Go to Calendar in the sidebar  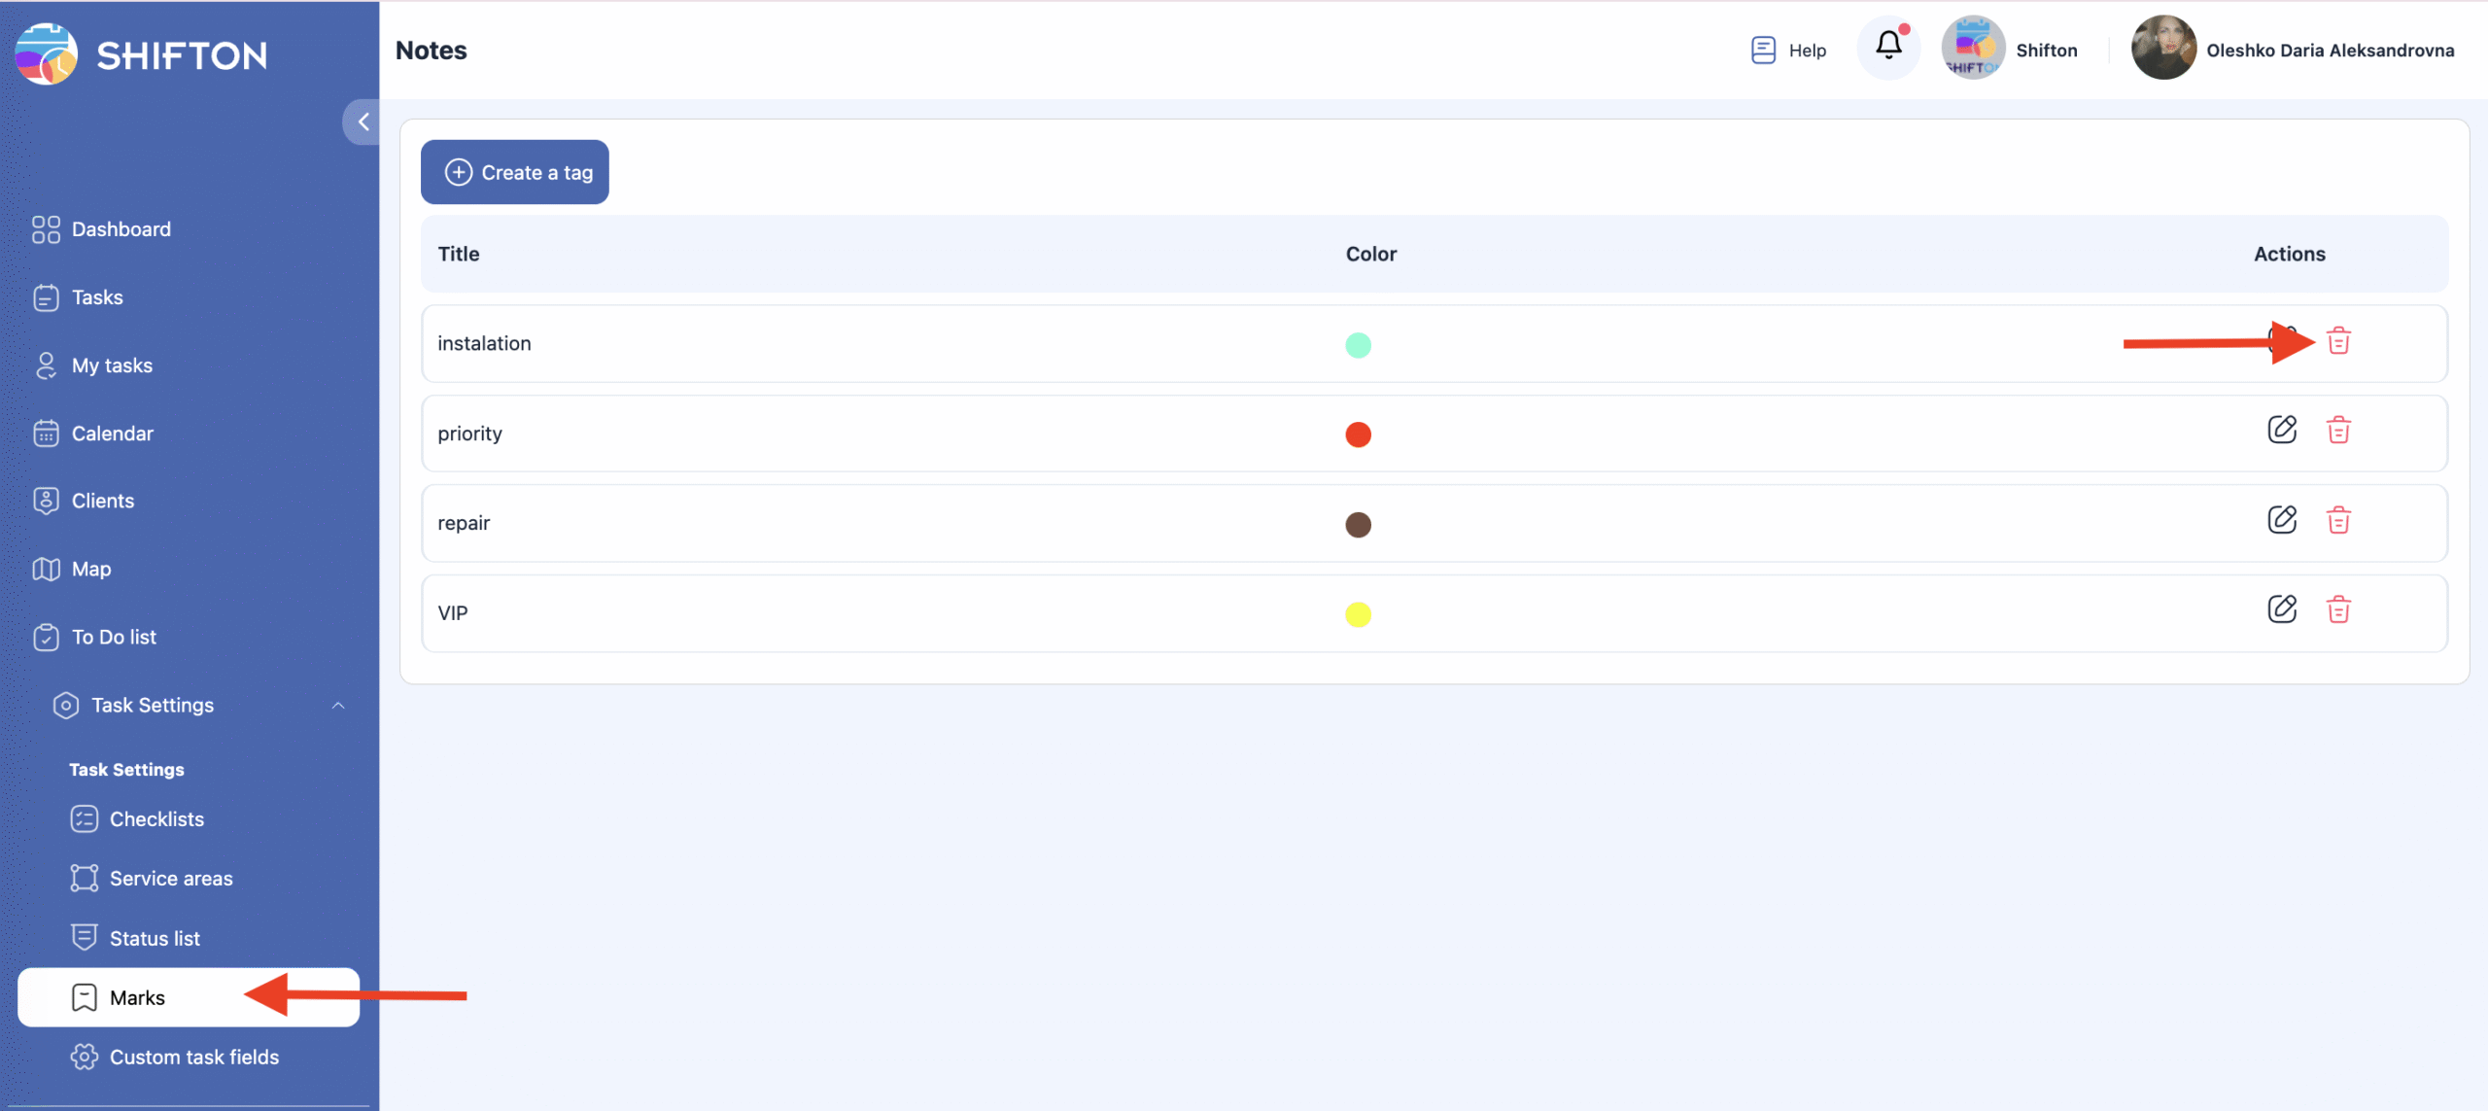pos(112,434)
